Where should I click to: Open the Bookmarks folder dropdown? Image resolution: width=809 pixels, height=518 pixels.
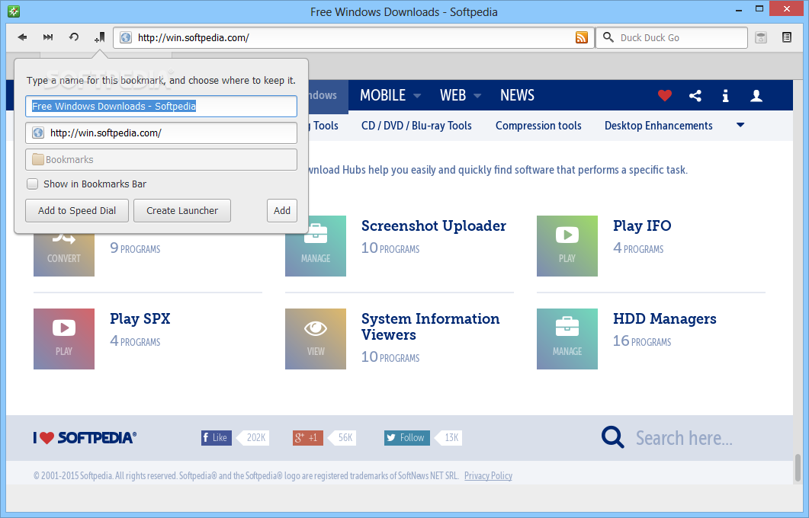pos(161,160)
